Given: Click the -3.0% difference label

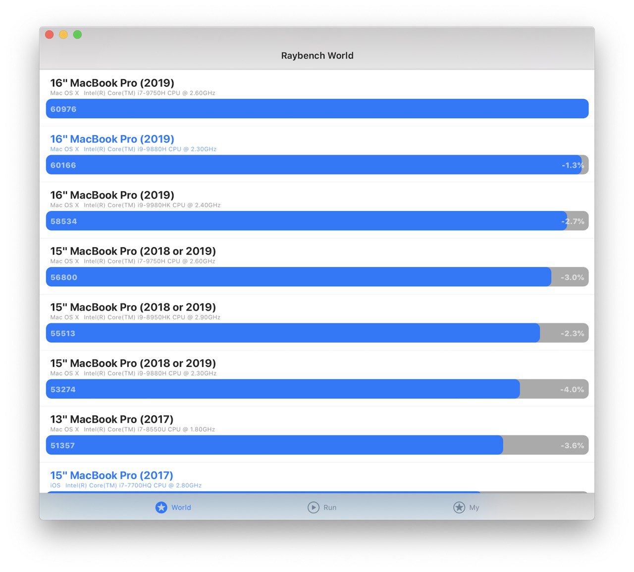Looking at the screenshot, I should tap(573, 277).
